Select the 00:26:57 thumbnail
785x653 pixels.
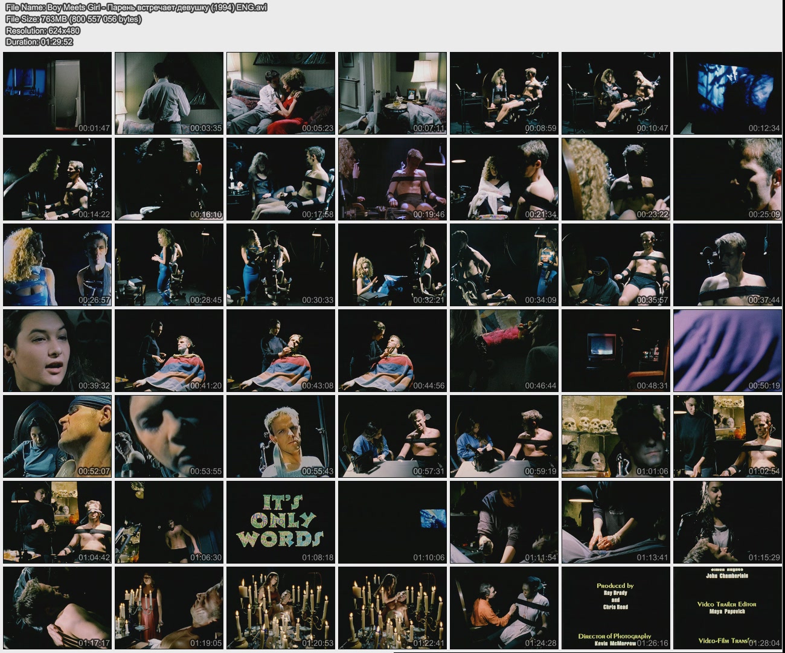[x=57, y=265]
